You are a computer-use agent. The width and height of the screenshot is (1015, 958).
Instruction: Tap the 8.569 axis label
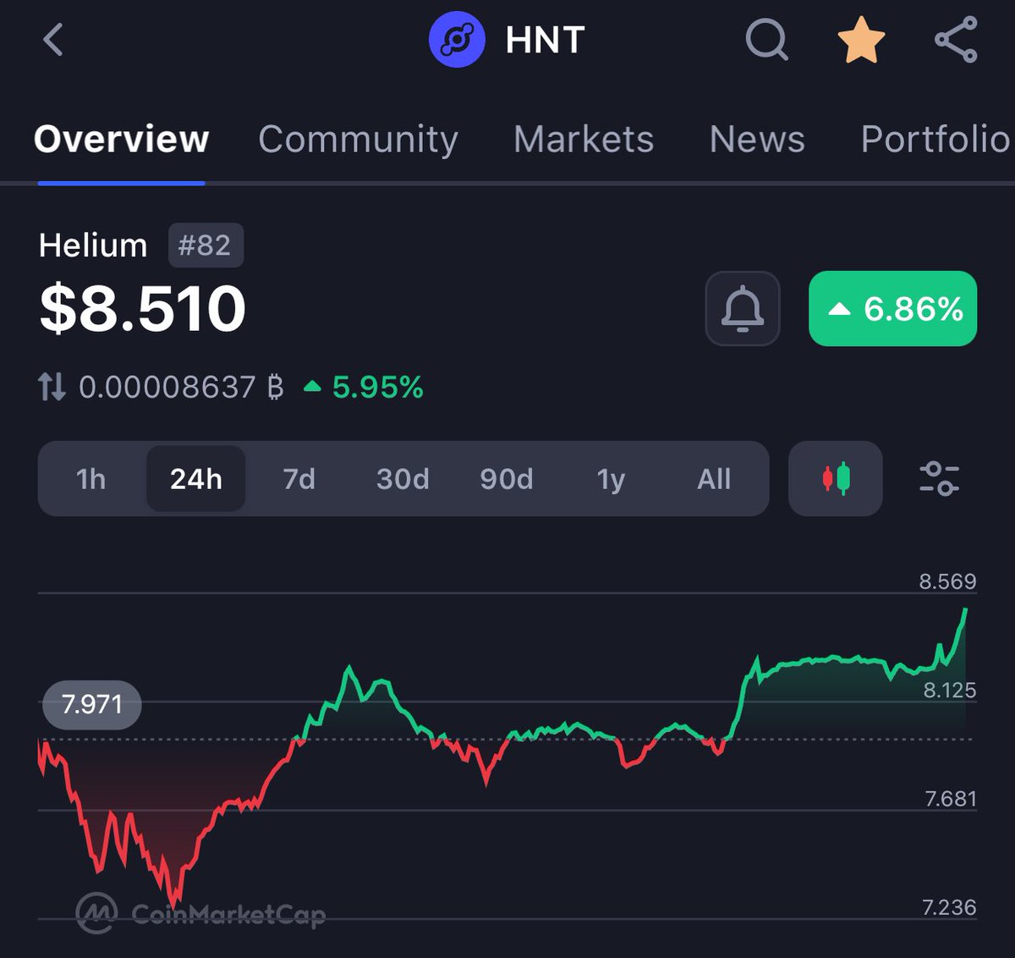click(x=947, y=581)
